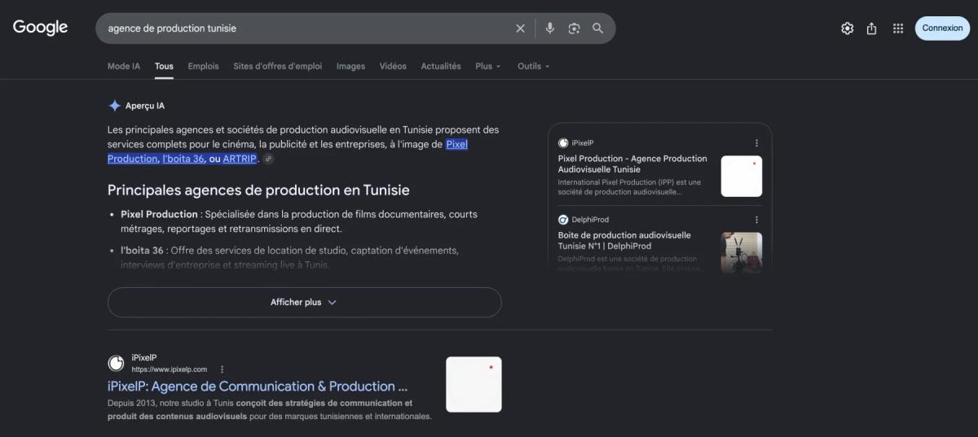Open the Plus dropdown menu
Image resolution: width=978 pixels, height=437 pixels.
point(488,66)
